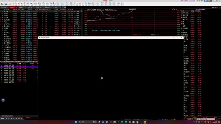Select sector row 1 贵金属
This screenshot has width=221, height=124.
41,11
